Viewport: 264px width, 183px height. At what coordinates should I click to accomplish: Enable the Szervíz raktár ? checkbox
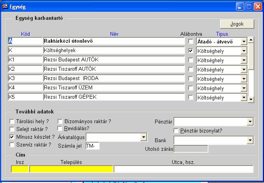tap(12, 145)
